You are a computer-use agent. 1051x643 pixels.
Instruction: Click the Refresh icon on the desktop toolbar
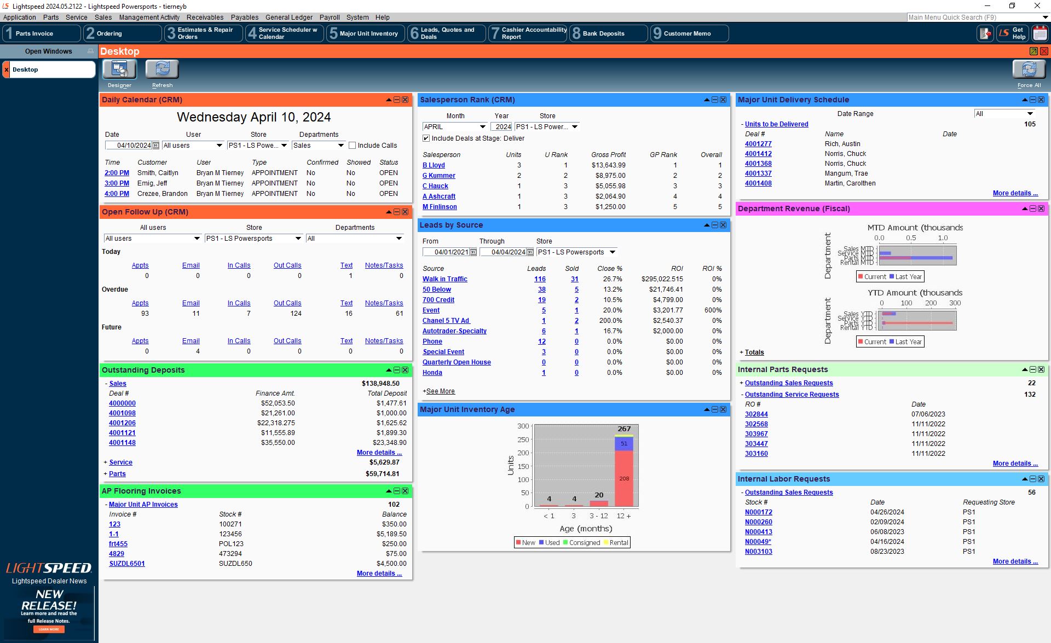click(x=162, y=69)
